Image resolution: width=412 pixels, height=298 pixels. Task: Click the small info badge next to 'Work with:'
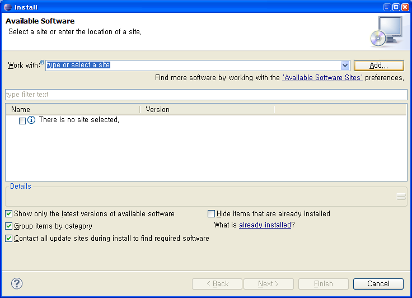(x=42, y=62)
